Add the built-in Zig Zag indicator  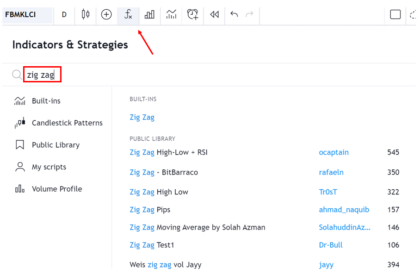click(142, 118)
